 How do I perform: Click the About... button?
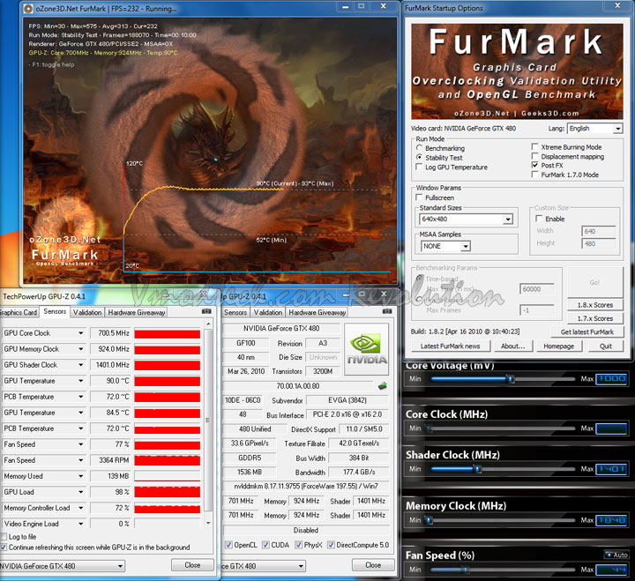pos(512,346)
